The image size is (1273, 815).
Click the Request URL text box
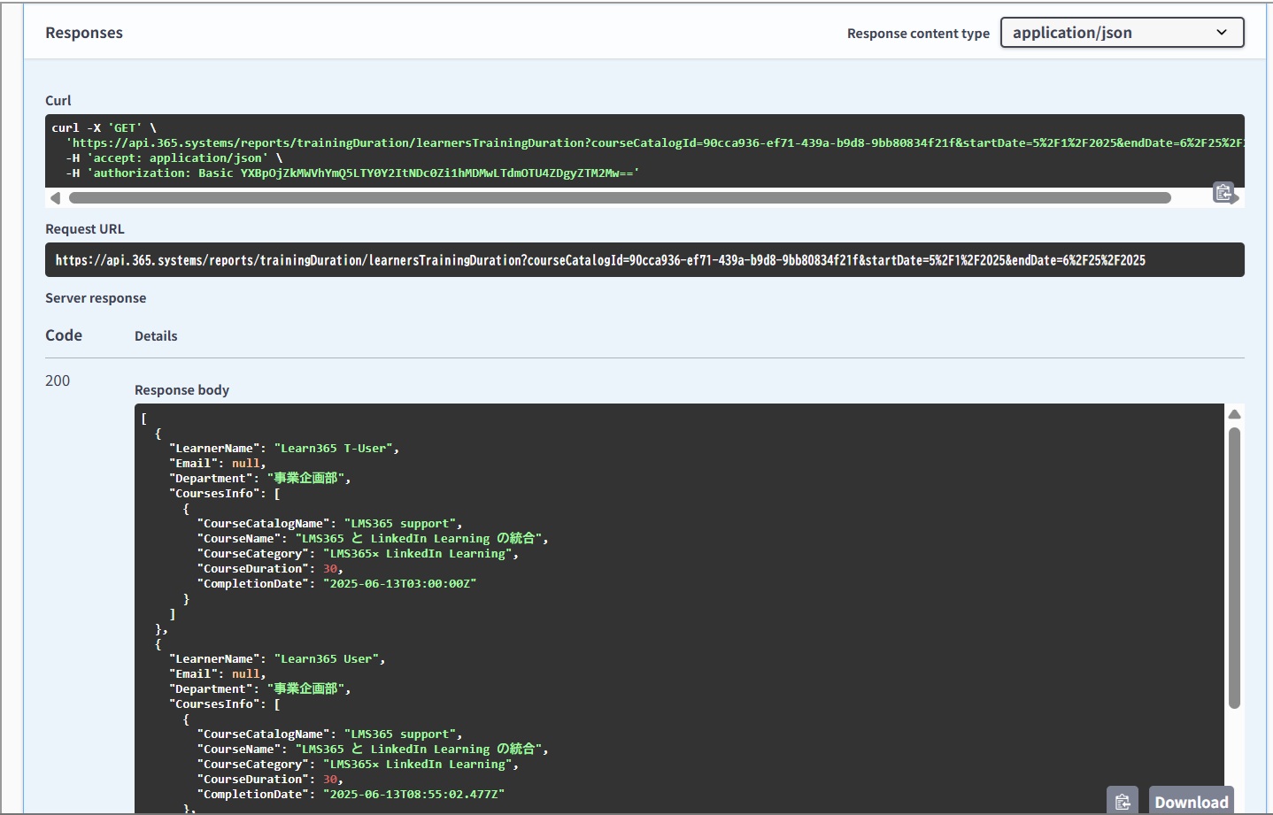point(644,260)
